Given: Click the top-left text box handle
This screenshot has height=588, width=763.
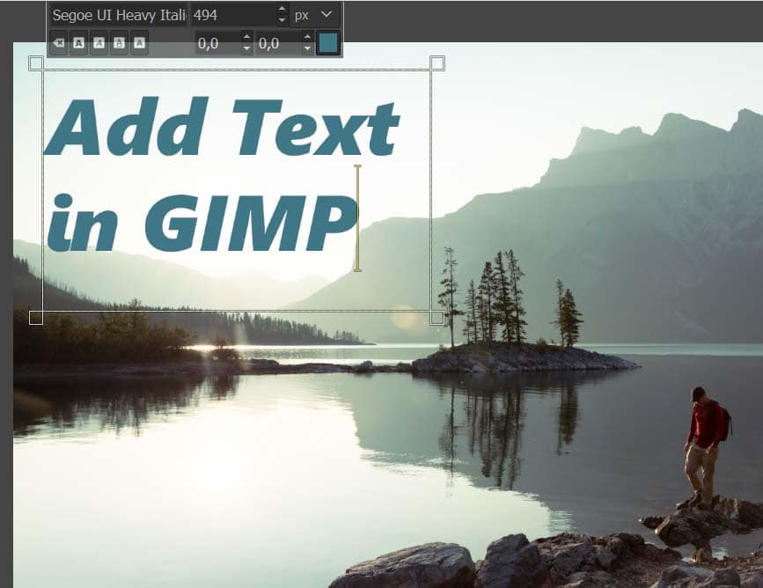Looking at the screenshot, I should (x=36, y=63).
